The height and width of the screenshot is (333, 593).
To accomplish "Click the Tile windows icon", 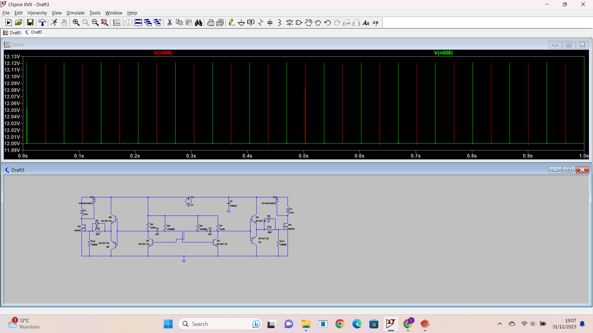I will [x=138, y=23].
